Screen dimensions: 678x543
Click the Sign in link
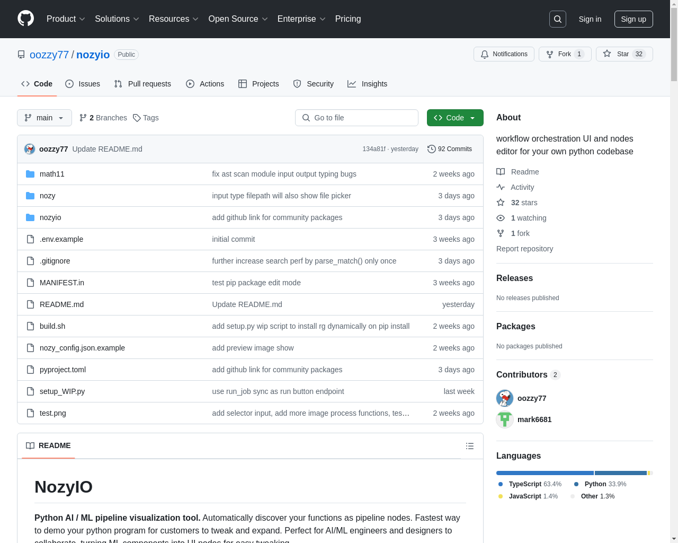(x=590, y=19)
